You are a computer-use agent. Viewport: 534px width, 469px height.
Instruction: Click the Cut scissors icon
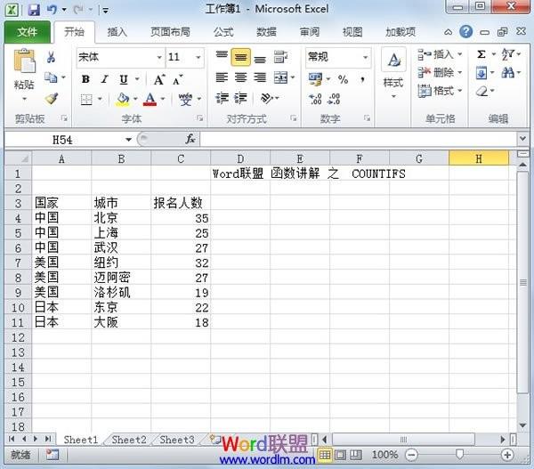[x=51, y=58]
